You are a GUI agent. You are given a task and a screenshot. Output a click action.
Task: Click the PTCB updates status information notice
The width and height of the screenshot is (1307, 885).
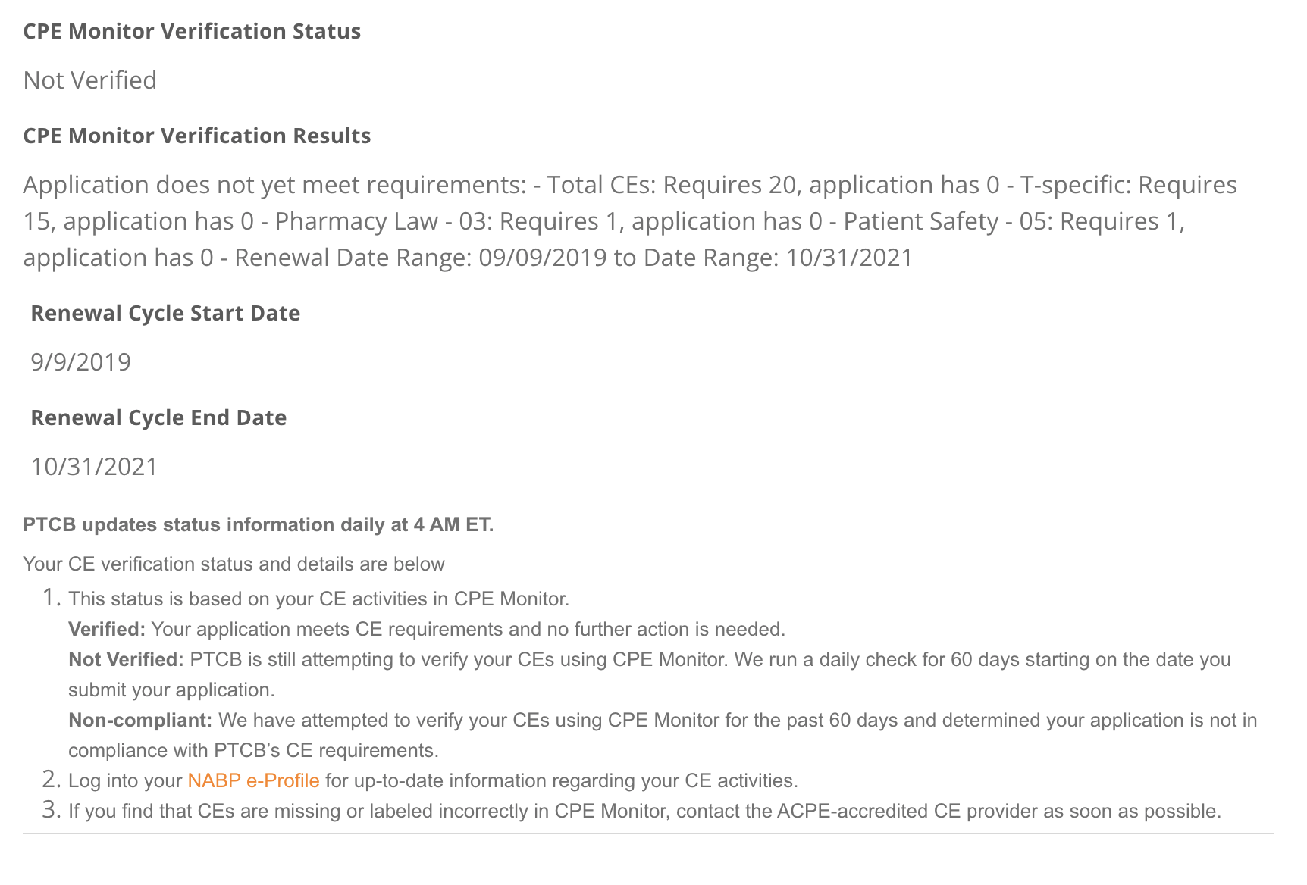click(x=258, y=525)
